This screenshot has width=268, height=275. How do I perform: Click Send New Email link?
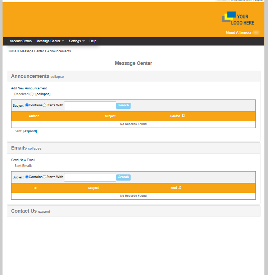(23, 160)
